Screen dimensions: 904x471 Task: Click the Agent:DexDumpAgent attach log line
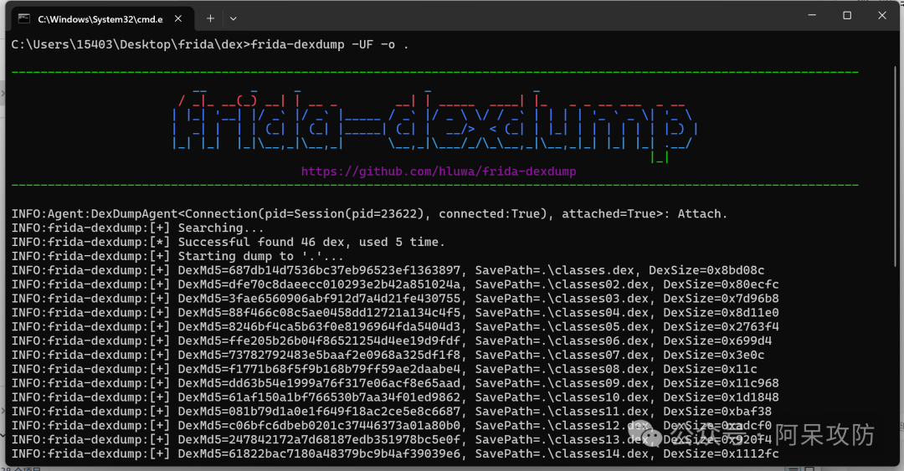pos(370,214)
